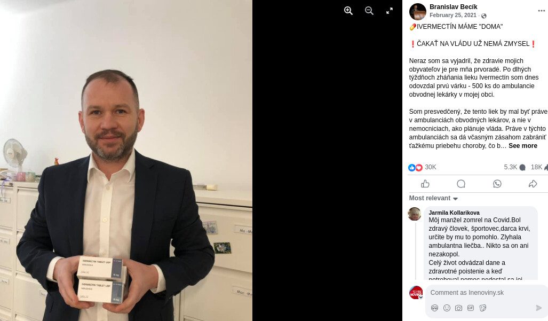Zoom in on the photo

[348, 11]
